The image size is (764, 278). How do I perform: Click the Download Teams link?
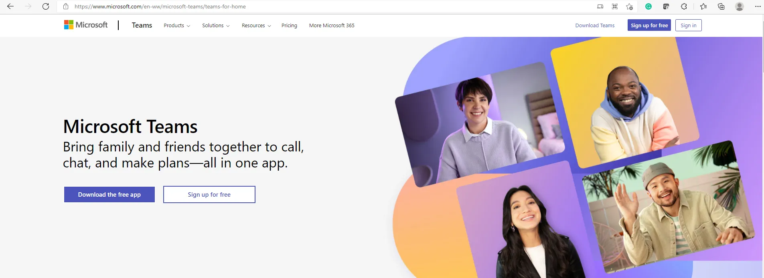[x=595, y=25]
